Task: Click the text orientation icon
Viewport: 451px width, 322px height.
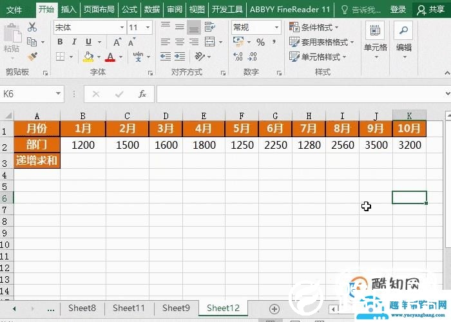Action: click(x=200, y=57)
